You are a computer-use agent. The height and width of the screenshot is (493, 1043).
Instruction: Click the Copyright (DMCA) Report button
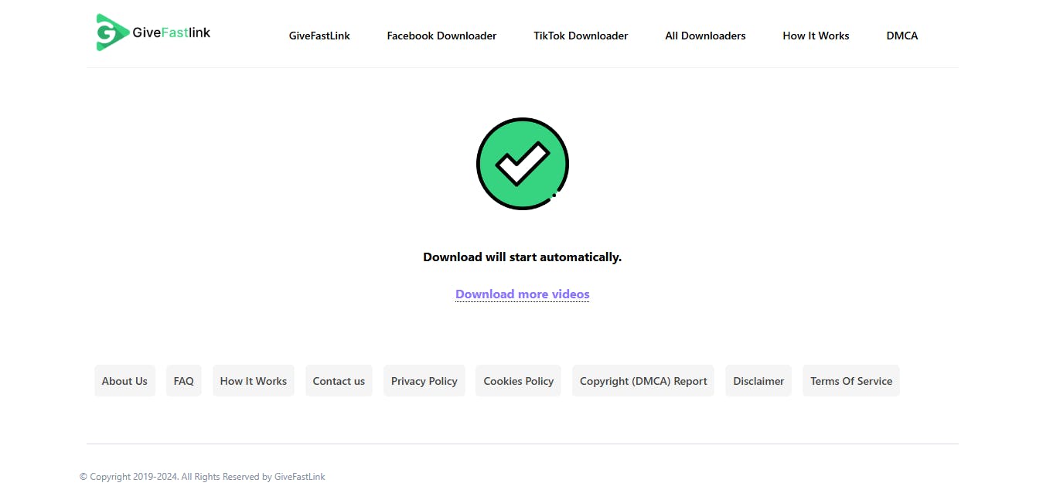(x=643, y=381)
